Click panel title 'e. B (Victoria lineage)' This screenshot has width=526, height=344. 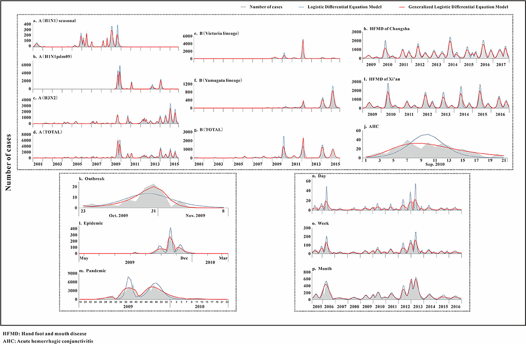pyautogui.click(x=217, y=33)
